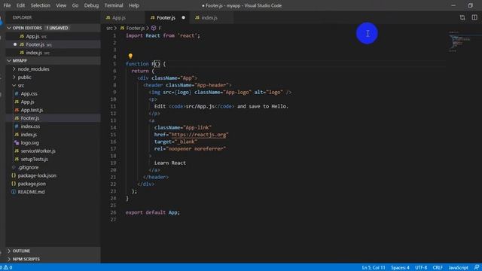Image resolution: width=482 pixels, height=271 pixels.
Task: Open the Go menu
Action: [75, 5]
